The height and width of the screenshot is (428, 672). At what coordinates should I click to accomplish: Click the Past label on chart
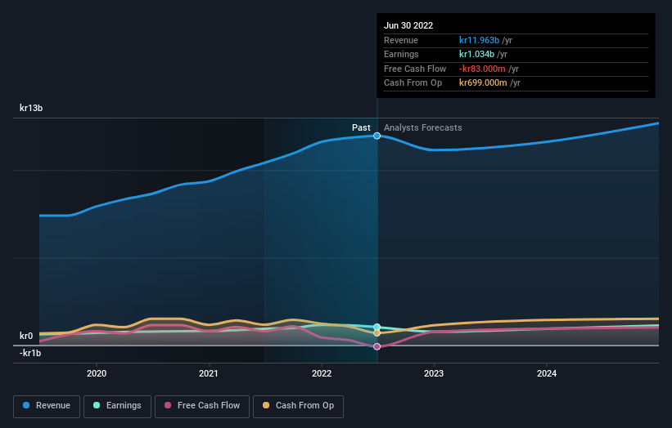pyautogui.click(x=361, y=127)
